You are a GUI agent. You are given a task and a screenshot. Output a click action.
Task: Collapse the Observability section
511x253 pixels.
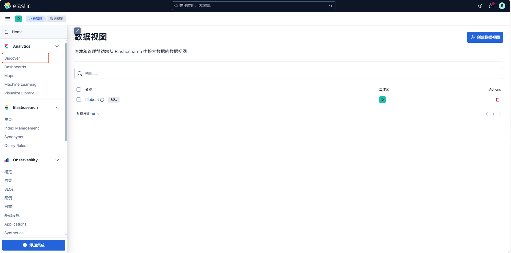tap(57, 160)
